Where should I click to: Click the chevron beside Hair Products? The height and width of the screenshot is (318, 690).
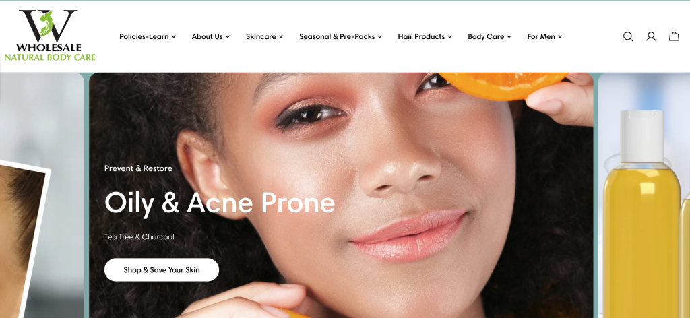pos(449,37)
